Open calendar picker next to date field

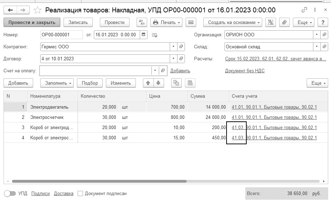(x=143, y=35)
